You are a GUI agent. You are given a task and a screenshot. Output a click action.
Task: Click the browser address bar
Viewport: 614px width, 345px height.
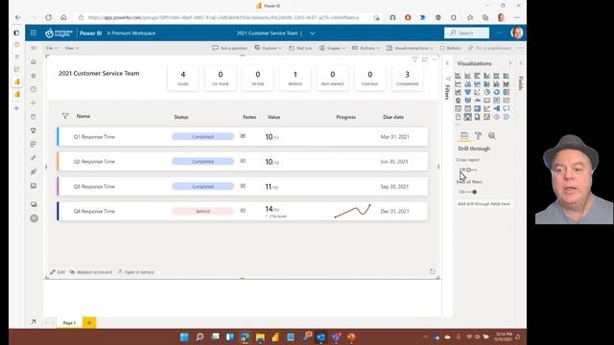coord(224,17)
